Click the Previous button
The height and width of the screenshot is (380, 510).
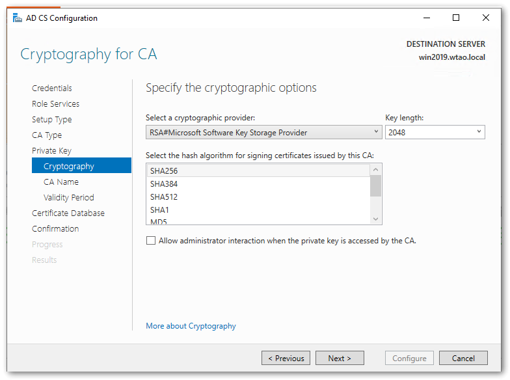(x=286, y=359)
